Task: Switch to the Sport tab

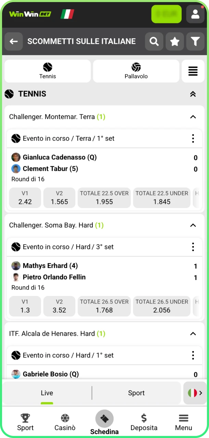Action: [136, 393]
